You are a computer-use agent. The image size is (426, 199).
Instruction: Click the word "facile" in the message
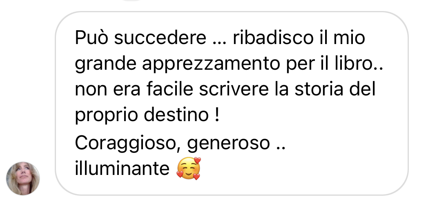point(170,89)
